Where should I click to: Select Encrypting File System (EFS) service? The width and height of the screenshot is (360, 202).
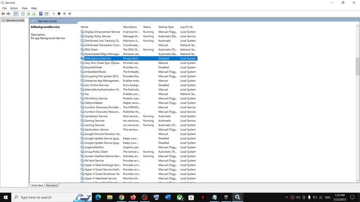[139, 76]
